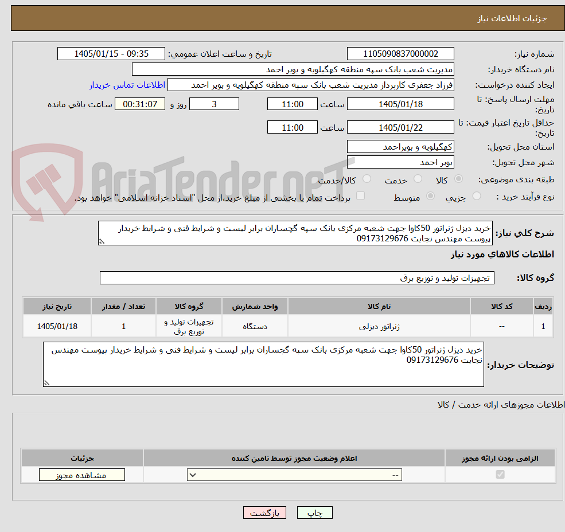Viewport: 565px width, 532px height.
Task: Click the چاپ print button
Action: [x=314, y=513]
